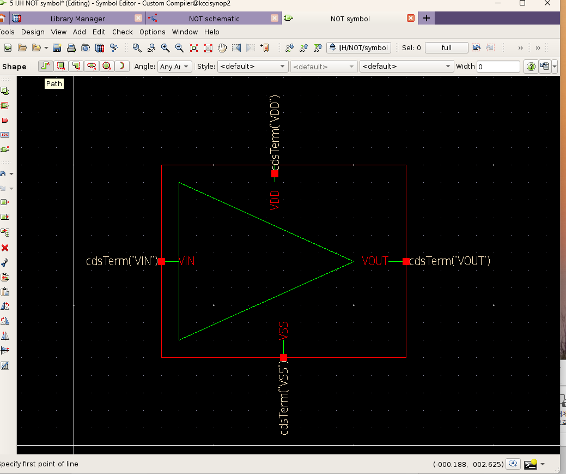Open the Window menu
The image size is (566, 474).
pos(185,32)
